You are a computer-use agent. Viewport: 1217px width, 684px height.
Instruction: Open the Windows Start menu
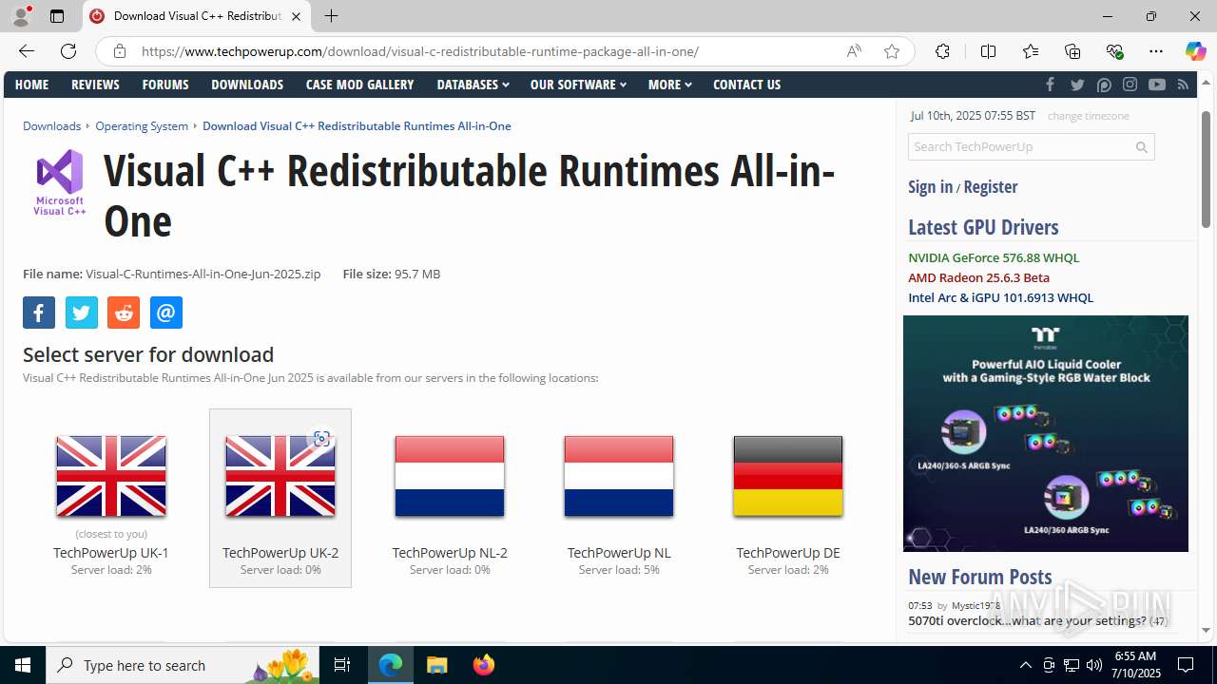pos(23,665)
